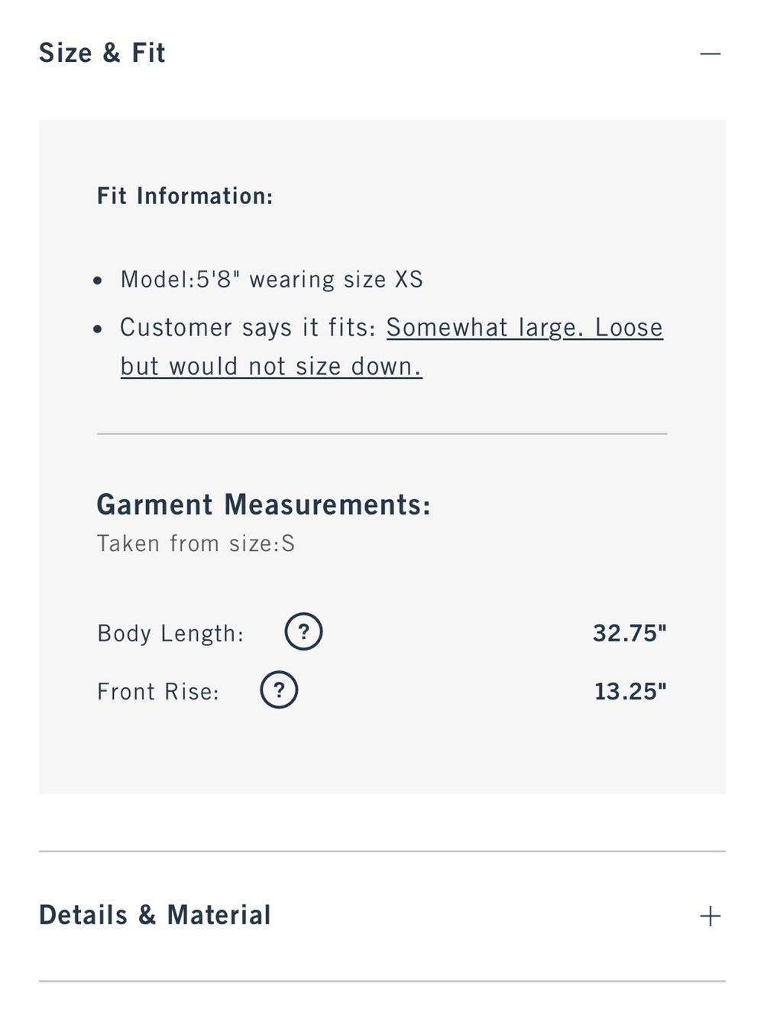Click the Garment Measurements heading

pyautogui.click(x=264, y=505)
